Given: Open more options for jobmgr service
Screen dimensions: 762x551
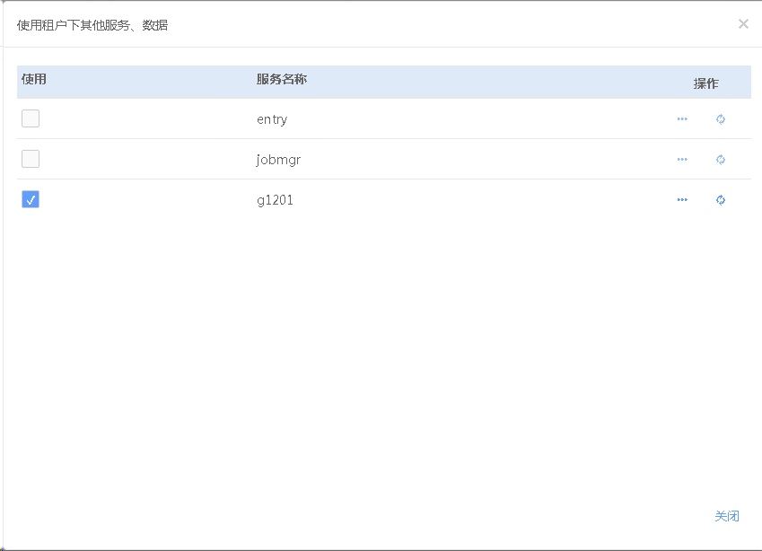Looking at the screenshot, I should coord(682,160).
